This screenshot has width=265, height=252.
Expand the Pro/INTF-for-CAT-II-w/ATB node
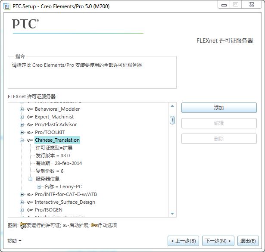(x=22, y=195)
